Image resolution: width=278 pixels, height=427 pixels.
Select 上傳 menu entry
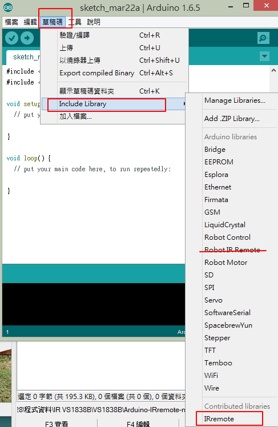114,47
